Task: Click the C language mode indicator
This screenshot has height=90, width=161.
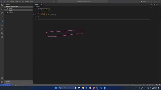Action: (x=150, y=85)
